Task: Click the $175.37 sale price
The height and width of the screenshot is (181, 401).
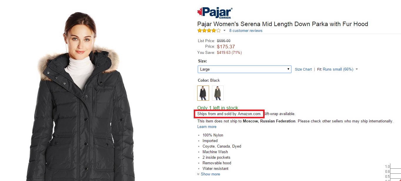Action: pyautogui.click(x=226, y=47)
